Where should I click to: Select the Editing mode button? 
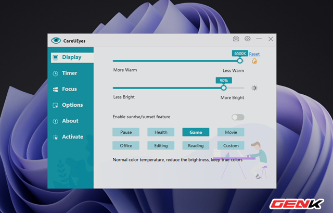pyautogui.click(x=161, y=146)
